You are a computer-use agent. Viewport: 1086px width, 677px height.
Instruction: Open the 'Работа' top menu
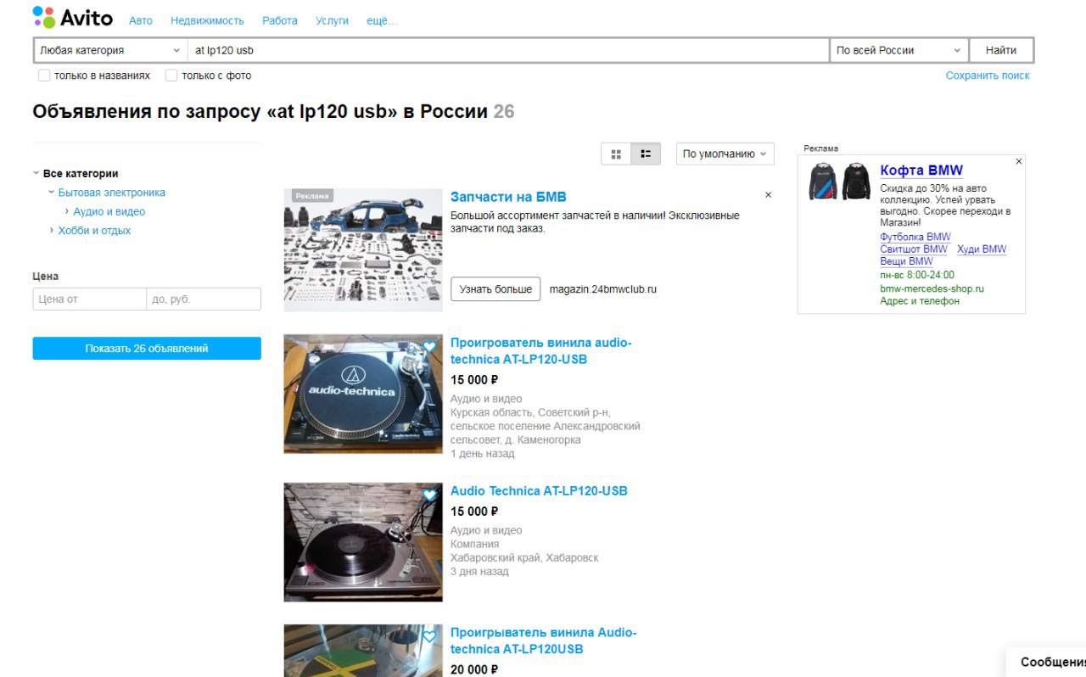click(280, 20)
